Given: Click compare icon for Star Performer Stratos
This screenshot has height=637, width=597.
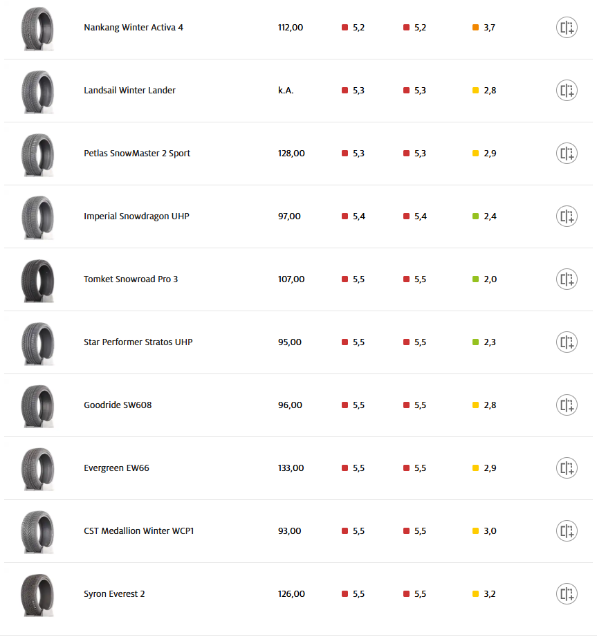Looking at the screenshot, I should click(567, 342).
